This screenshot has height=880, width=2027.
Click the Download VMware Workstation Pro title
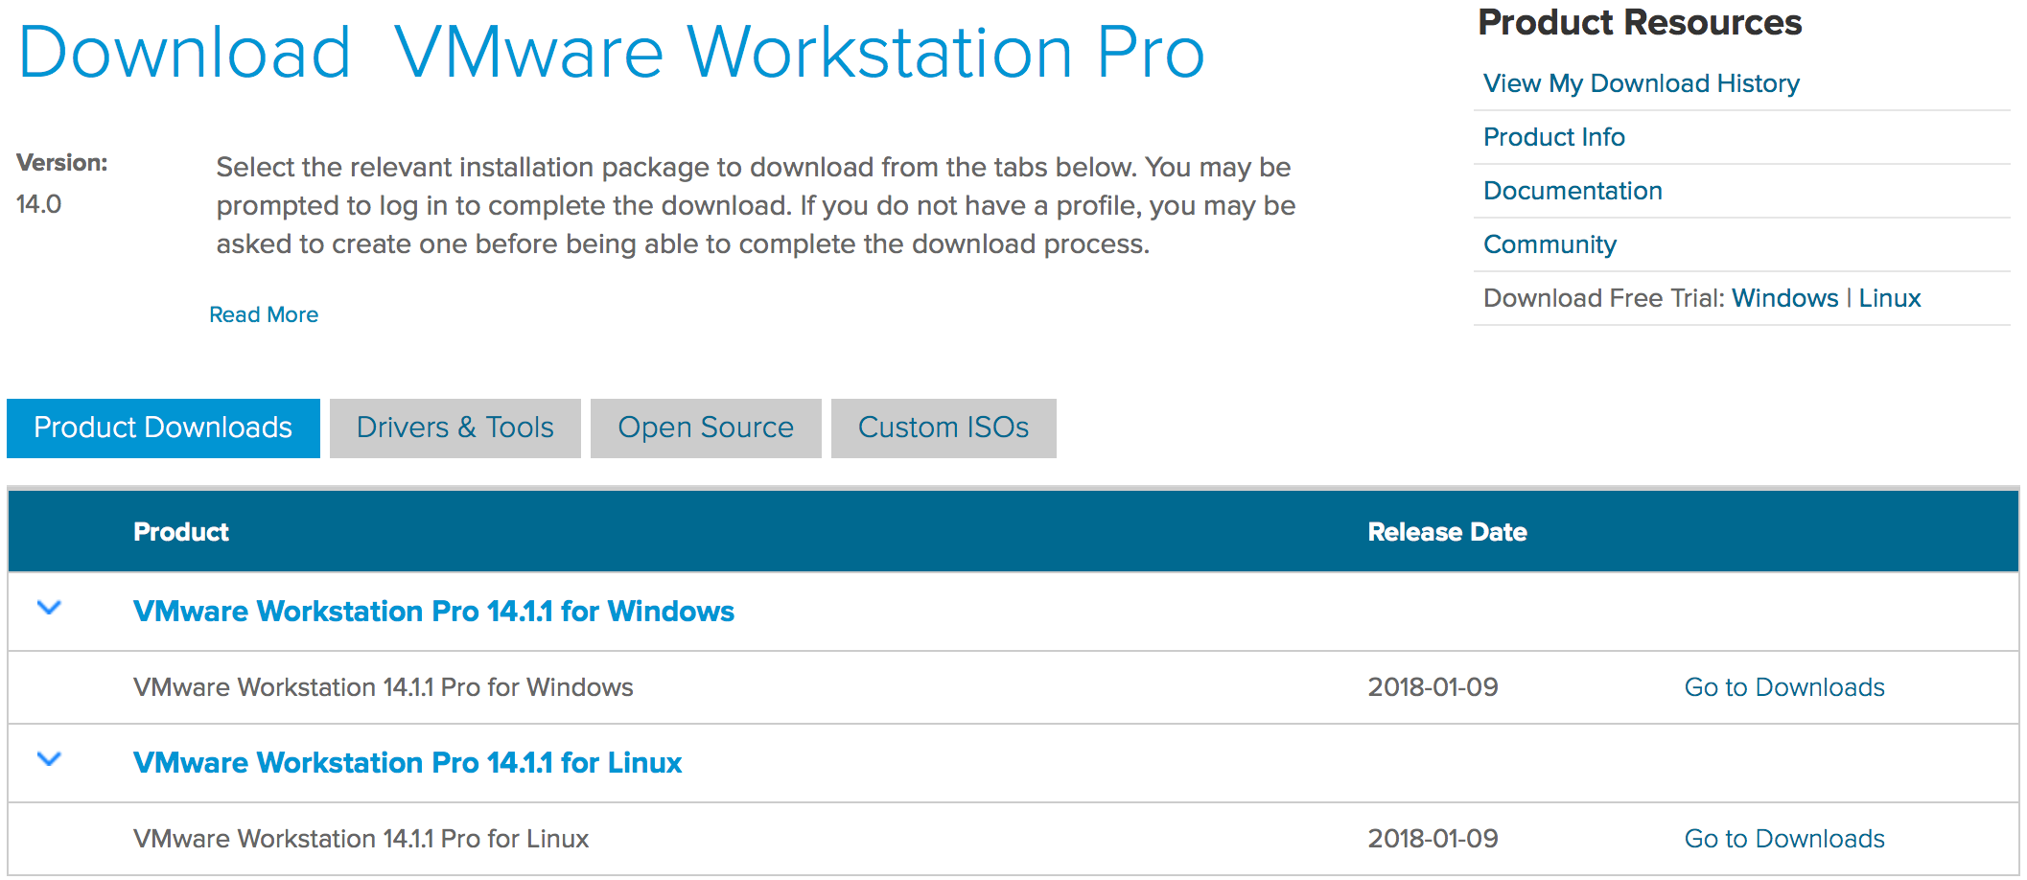tap(612, 52)
